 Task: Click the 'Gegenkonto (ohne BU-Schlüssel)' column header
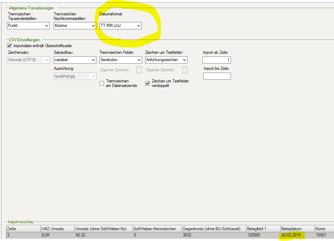coord(214,229)
